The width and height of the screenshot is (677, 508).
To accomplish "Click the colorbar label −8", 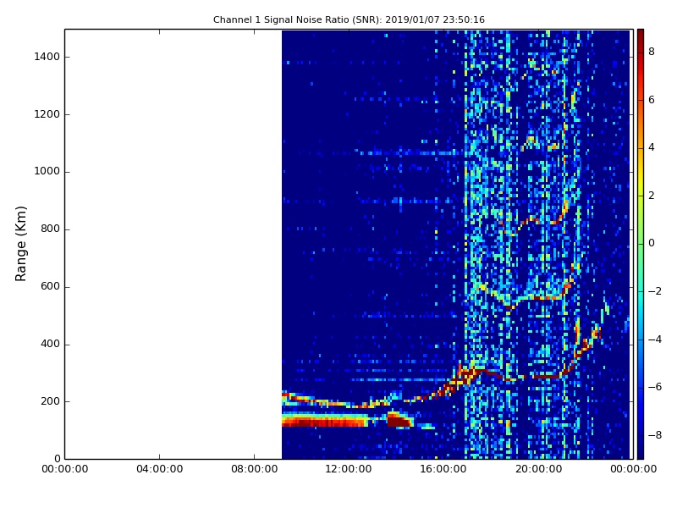I will pyautogui.click(x=655, y=435).
